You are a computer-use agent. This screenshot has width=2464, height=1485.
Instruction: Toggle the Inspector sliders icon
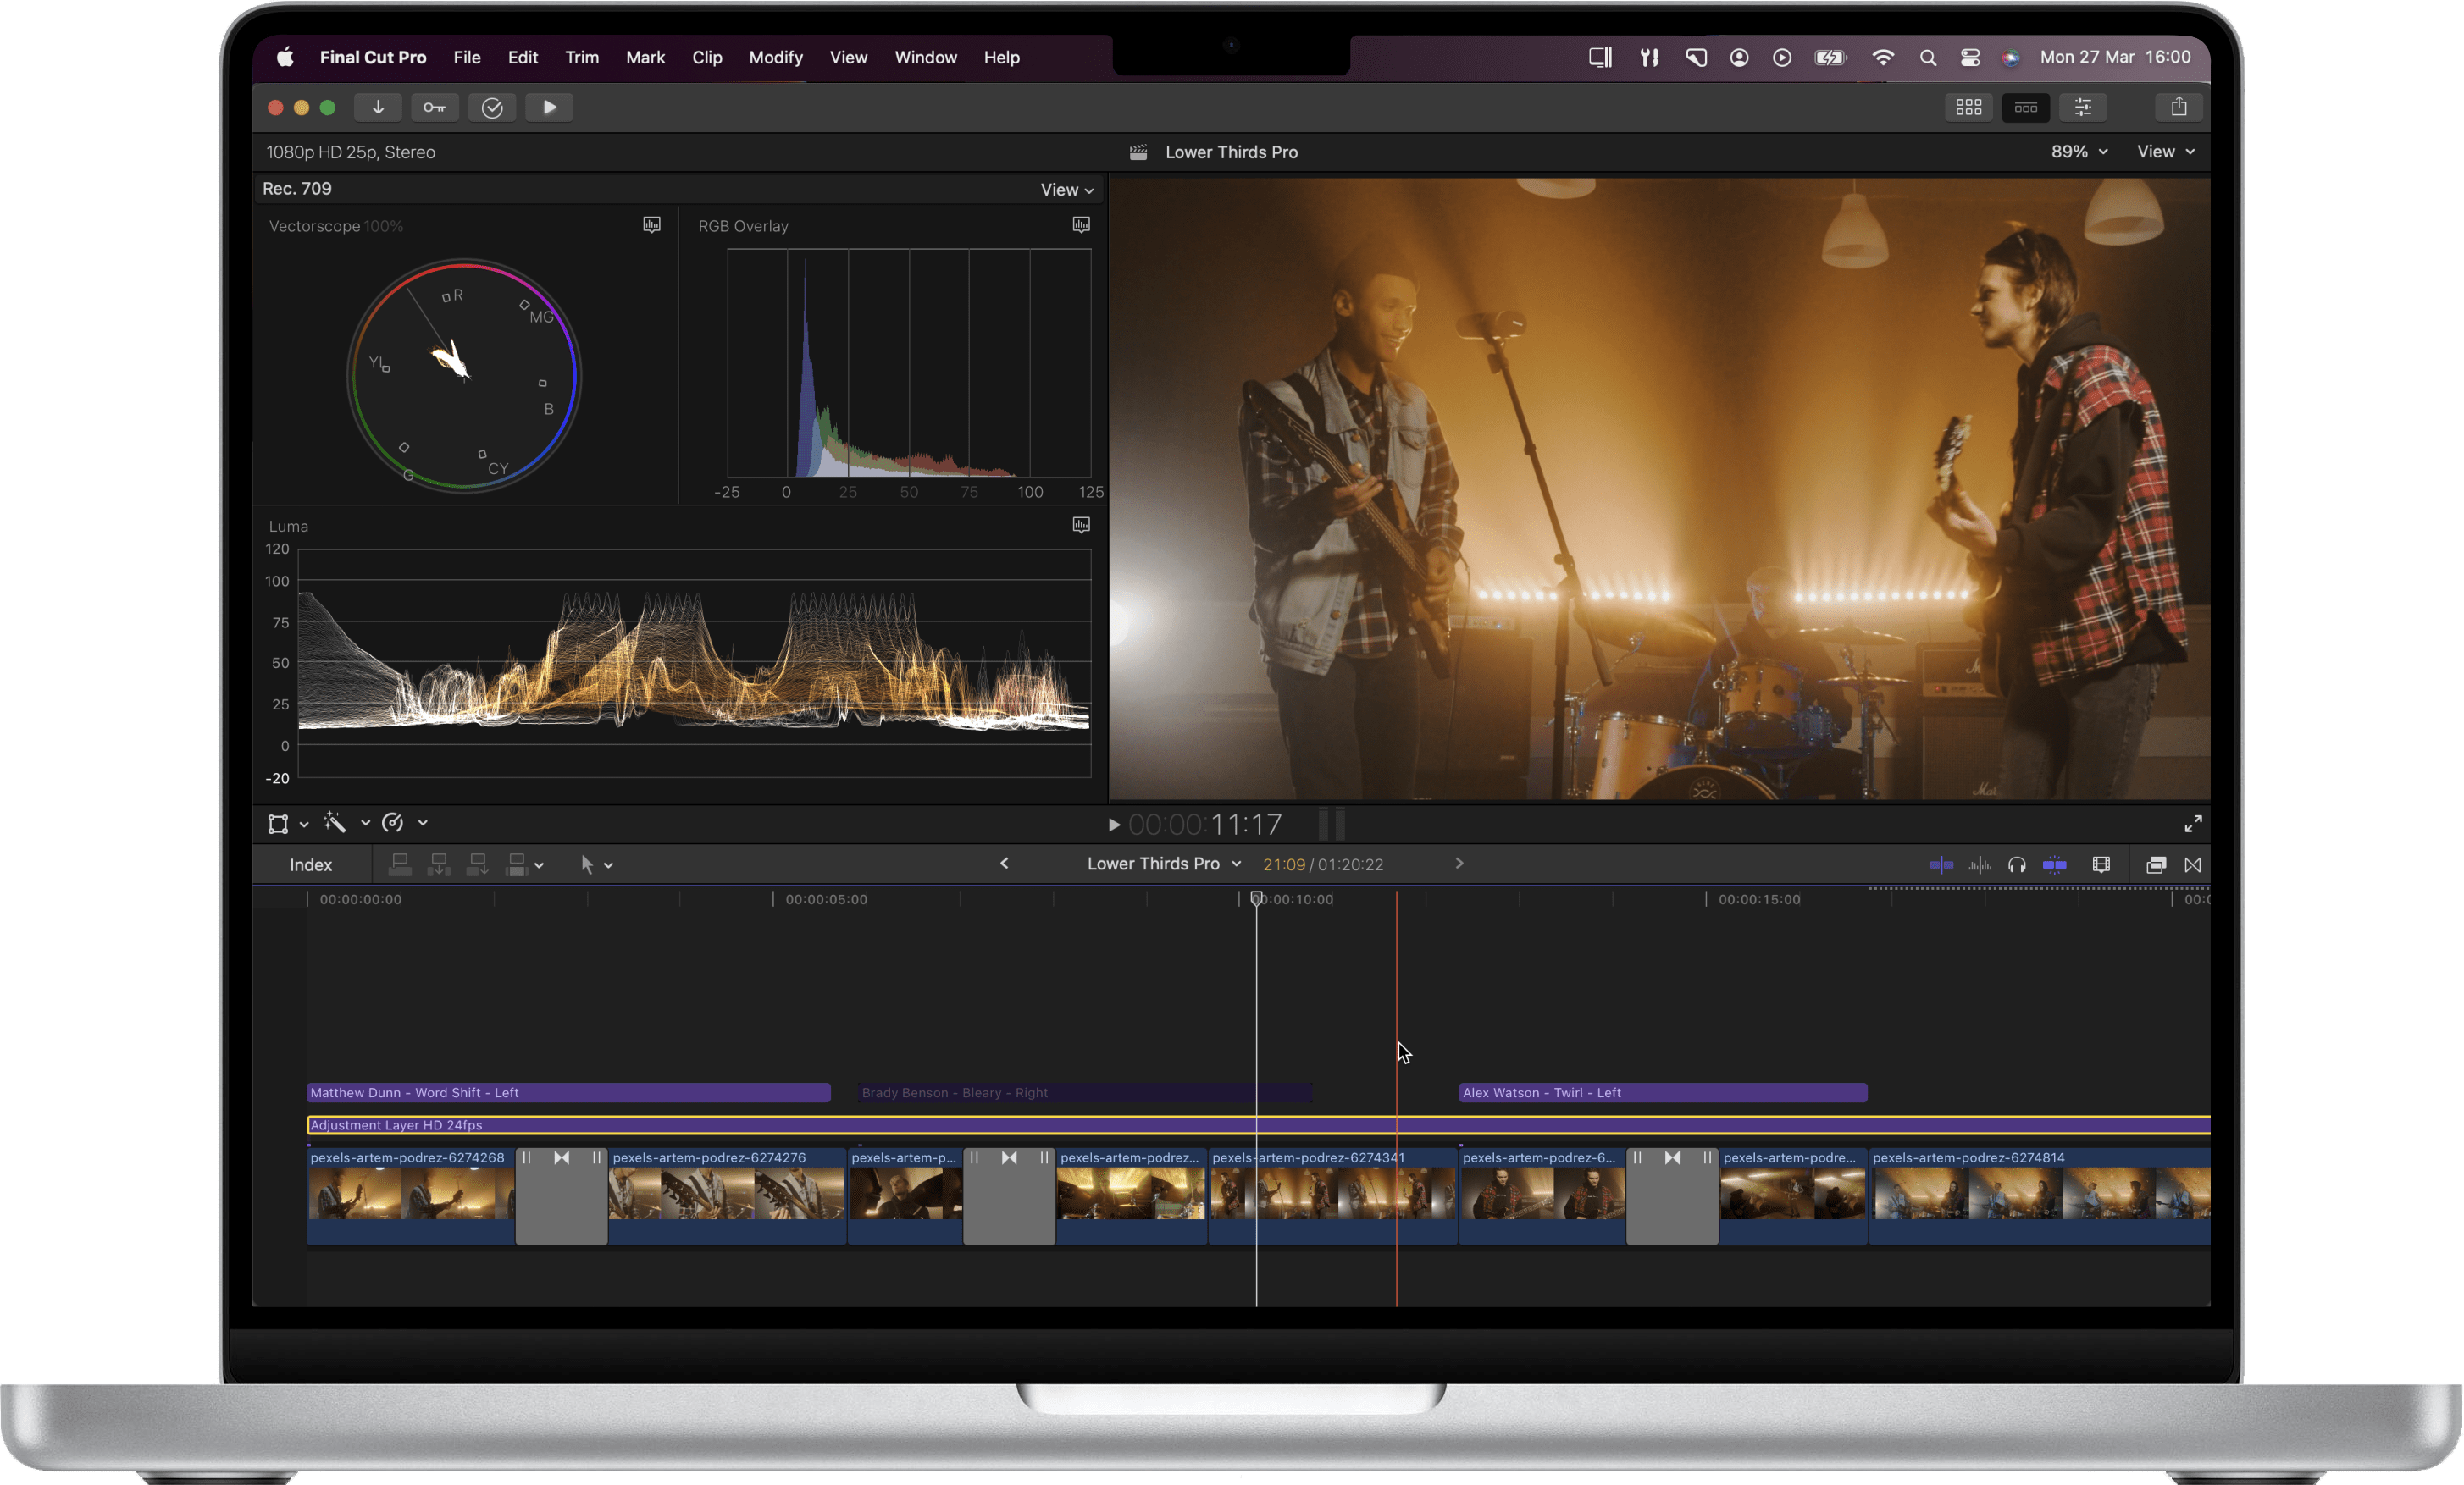(2083, 107)
